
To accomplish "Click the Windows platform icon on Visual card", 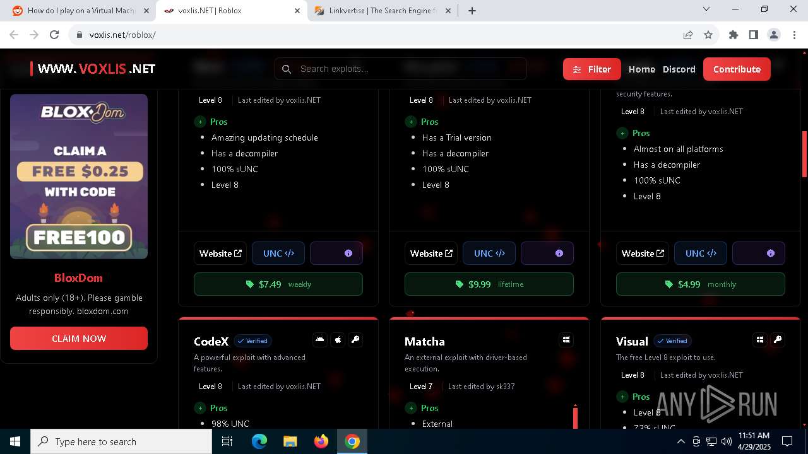I will [x=760, y=340].
